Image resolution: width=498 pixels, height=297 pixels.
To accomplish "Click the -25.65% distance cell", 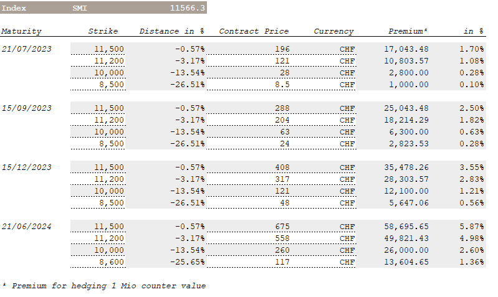I will click(187, 262).
